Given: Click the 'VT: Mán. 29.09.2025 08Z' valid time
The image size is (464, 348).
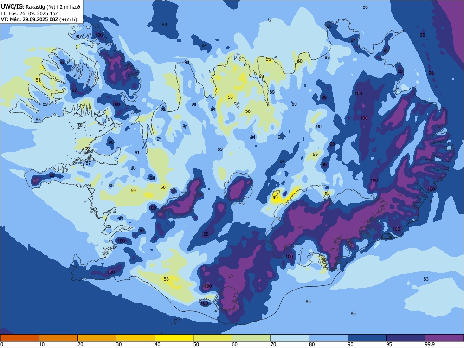Looking at the screenshot, I should [x=30, y=19].
